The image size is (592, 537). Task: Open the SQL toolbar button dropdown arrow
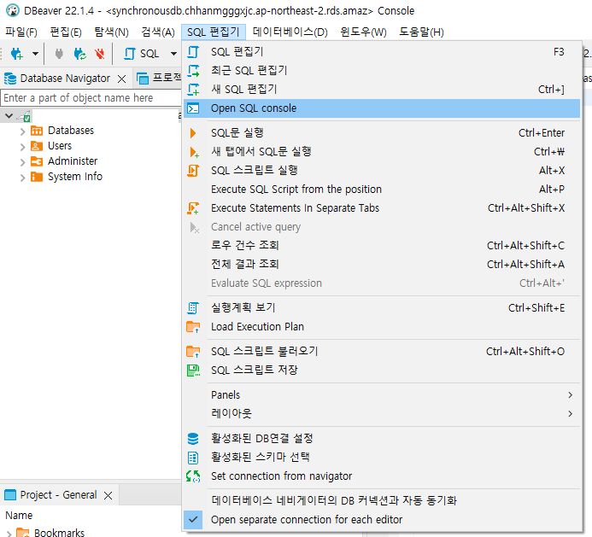(x=173, y=54)
